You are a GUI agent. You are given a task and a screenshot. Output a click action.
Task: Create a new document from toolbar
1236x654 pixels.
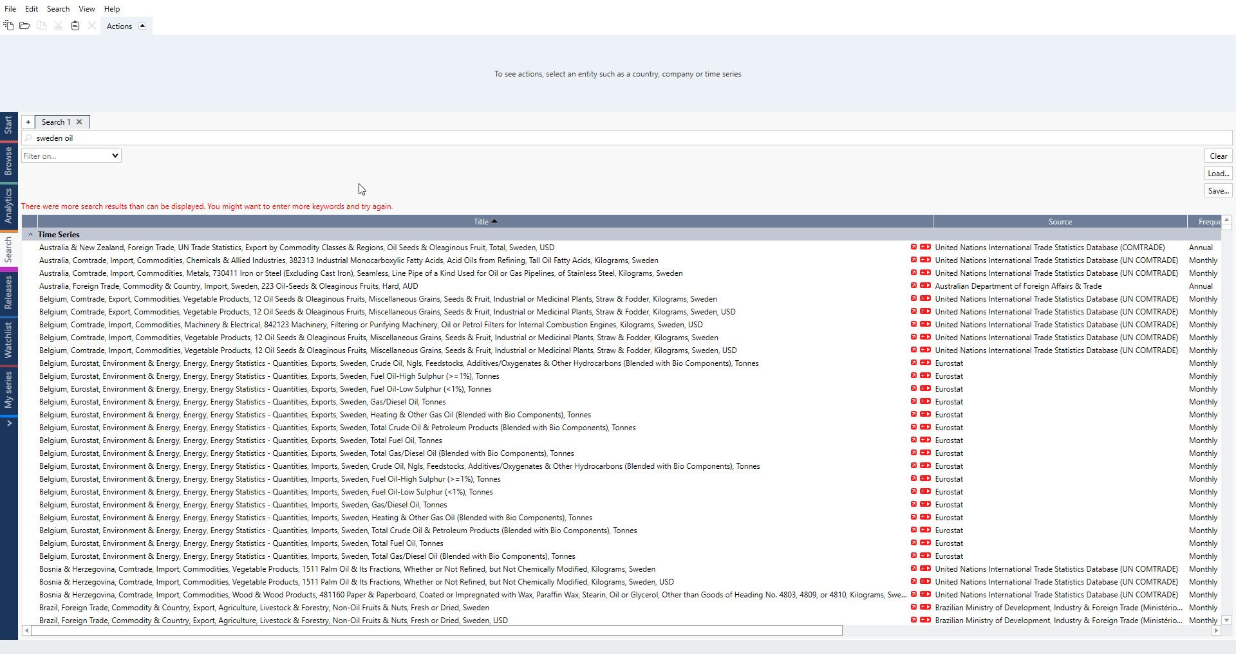pos(8,26)
